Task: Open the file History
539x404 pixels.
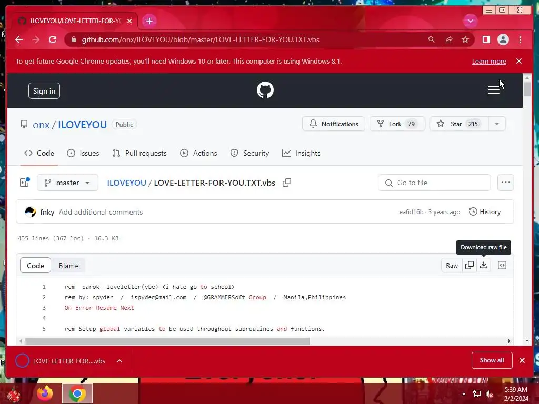Action: point(485,212)
